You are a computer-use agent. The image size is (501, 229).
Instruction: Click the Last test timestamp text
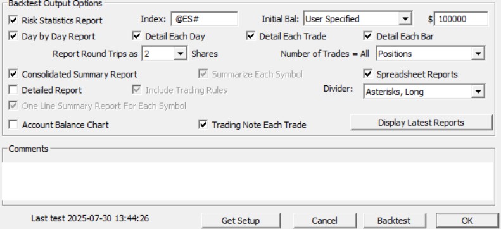[90, 218]
